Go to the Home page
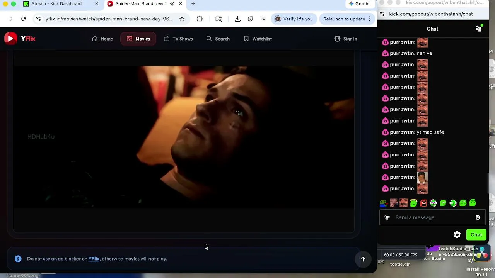 102,39
